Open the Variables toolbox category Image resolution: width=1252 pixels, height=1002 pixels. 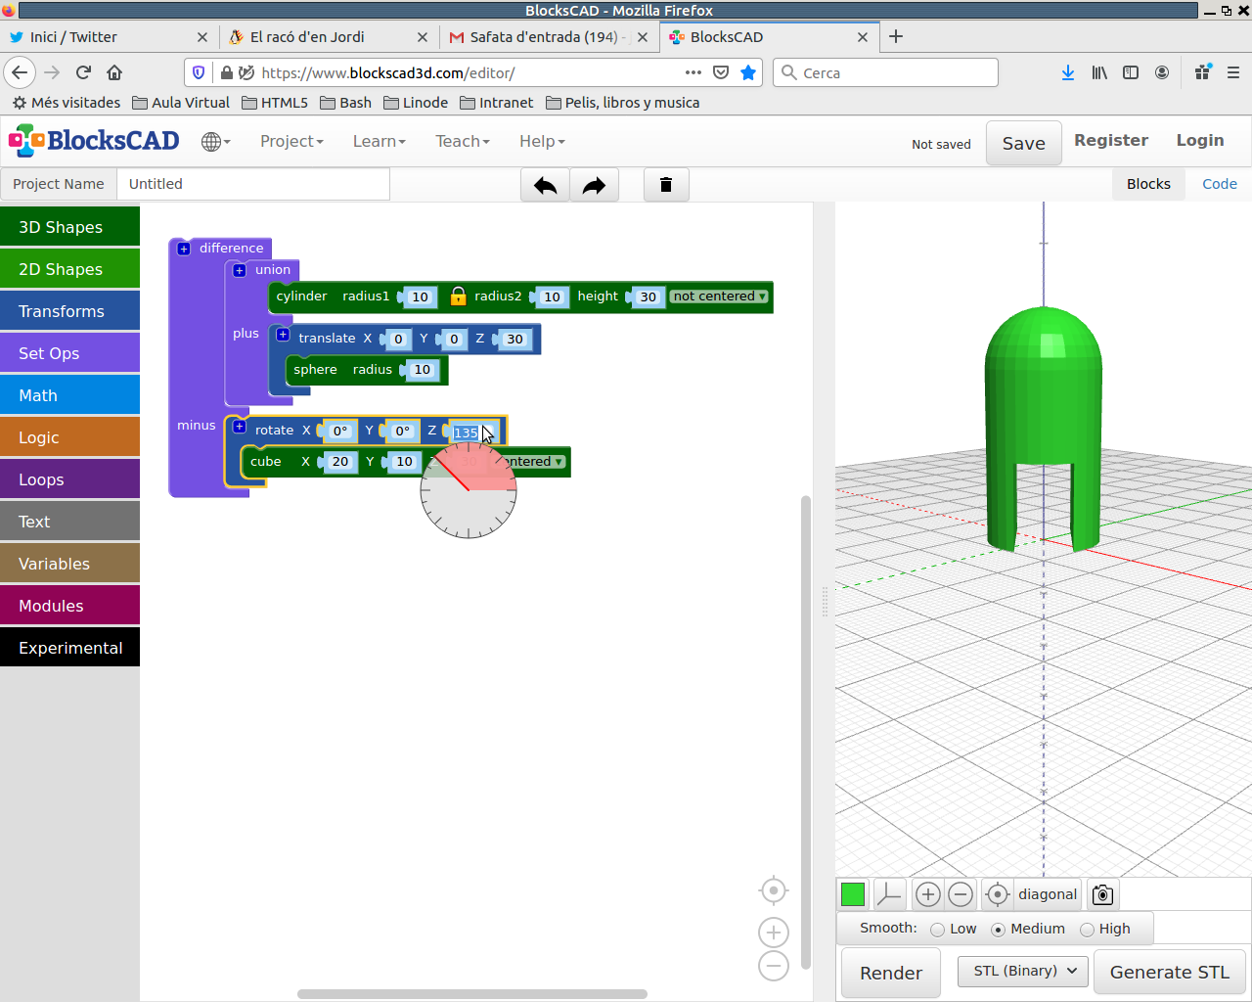pos(69,564)
